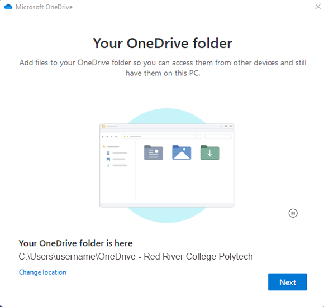Click the OneDrive cloud icon in title bar
Viewport: 324px width, 307px height.
coord(8,7)
